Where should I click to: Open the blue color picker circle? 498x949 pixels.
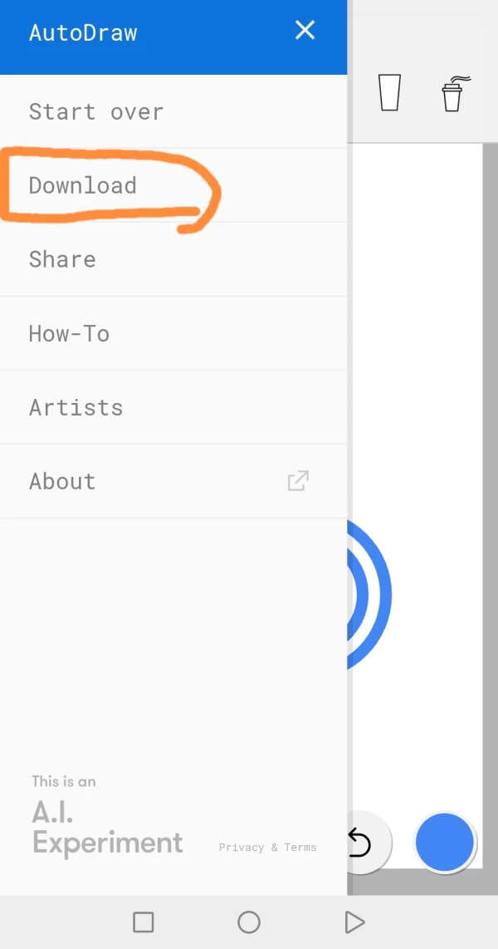coord(444,842)
